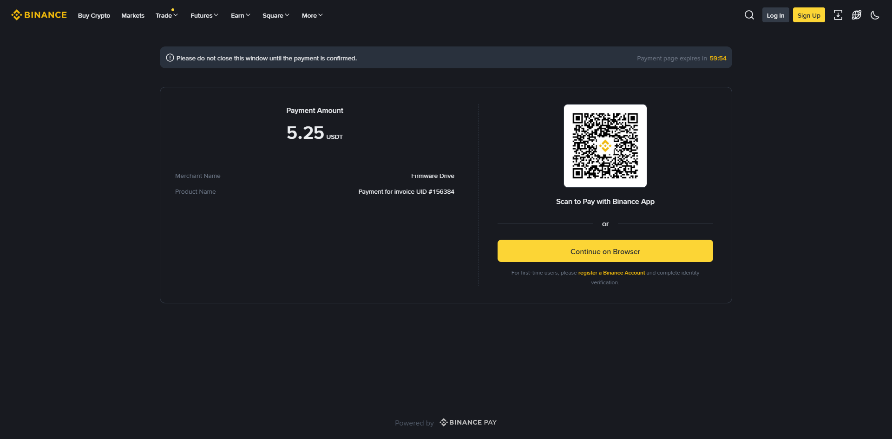Viewport: 892px width, 439px height.
Task: Open the language globe icon
Action: 856,15
